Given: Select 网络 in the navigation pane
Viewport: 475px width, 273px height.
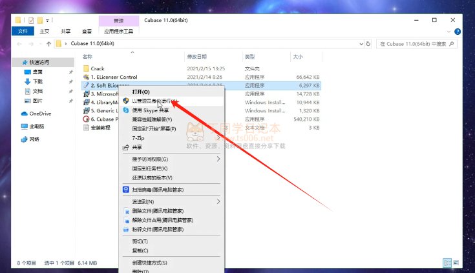Looking at the screenshot, I should [x=34, y=139].
